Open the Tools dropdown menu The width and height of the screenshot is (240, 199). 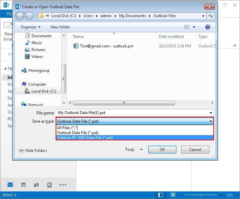(x=134, y=150)
